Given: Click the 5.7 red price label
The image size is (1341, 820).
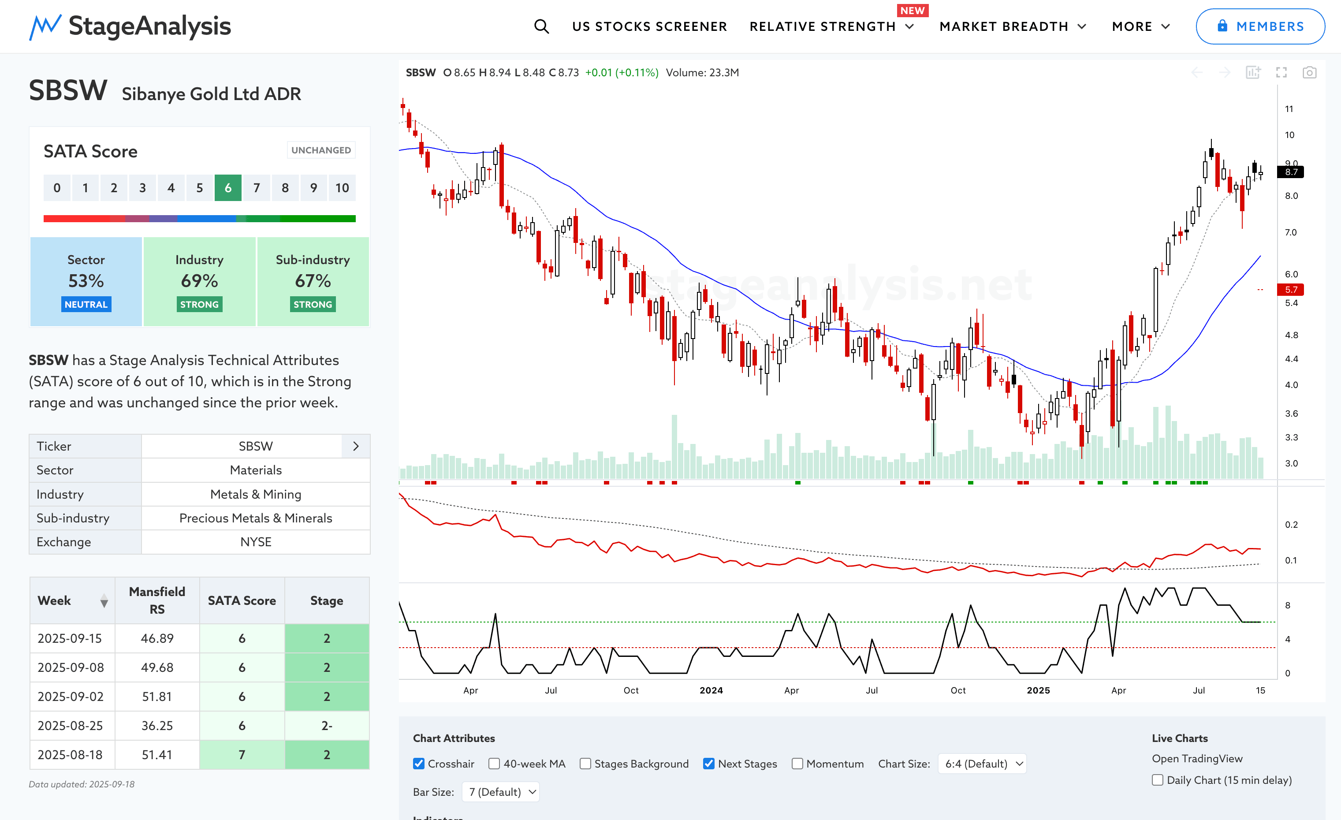Looking at the screenshot, I should [x=1291, y=290].
